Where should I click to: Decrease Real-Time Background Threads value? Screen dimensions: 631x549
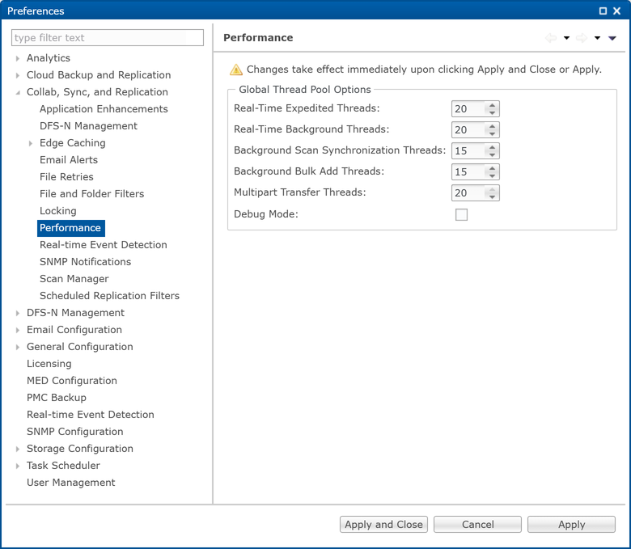(492, 133)
